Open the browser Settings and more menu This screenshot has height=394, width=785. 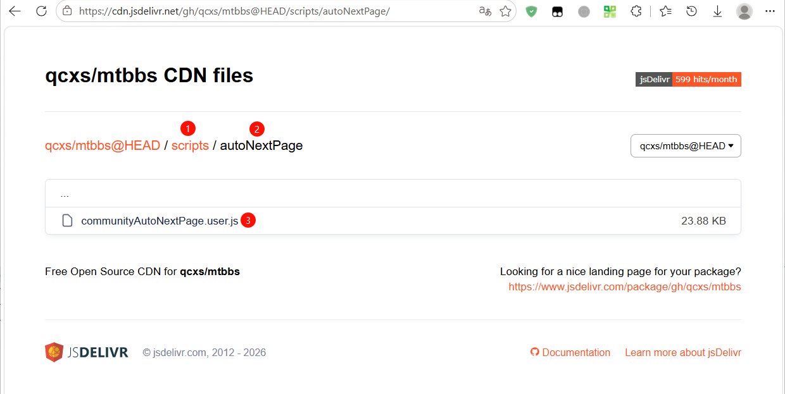click(x=770, y=11)
